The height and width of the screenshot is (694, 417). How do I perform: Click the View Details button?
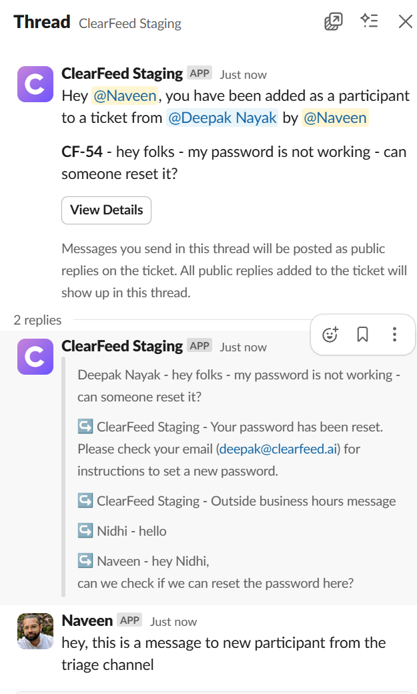pos(106,210)
